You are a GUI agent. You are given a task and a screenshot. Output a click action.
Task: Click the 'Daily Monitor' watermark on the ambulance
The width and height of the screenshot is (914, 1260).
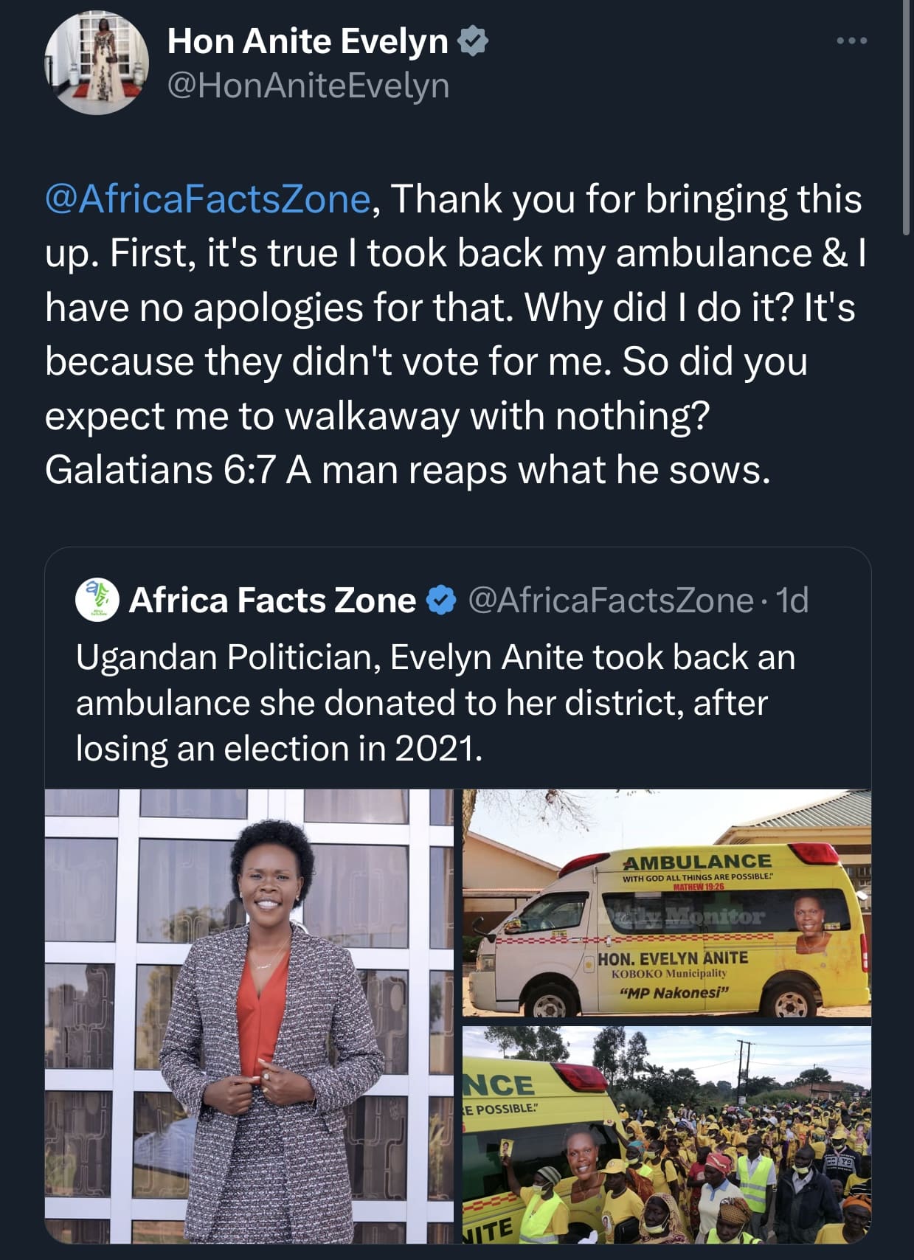click(x=686, y=917)
